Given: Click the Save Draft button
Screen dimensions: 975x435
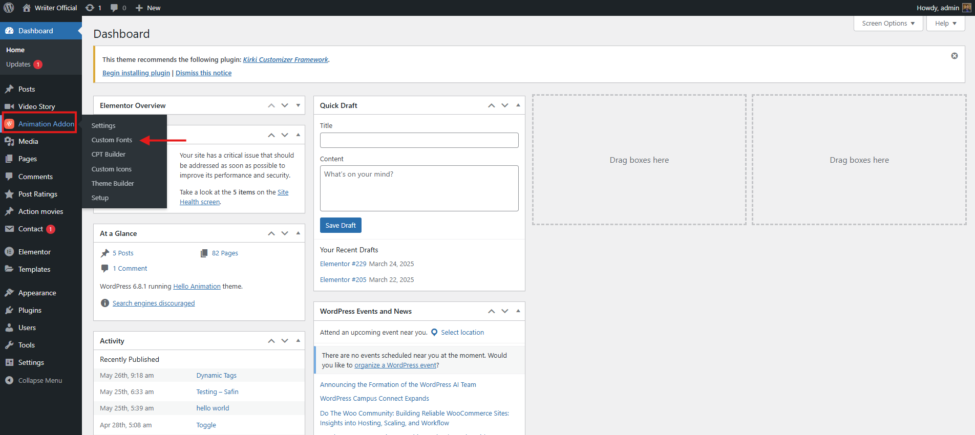Looking at the screenshot, I should [341, 225].
